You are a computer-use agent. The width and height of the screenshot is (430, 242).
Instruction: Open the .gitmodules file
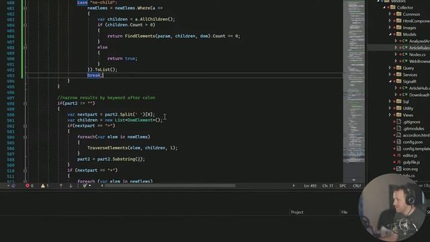click(413, 128)
